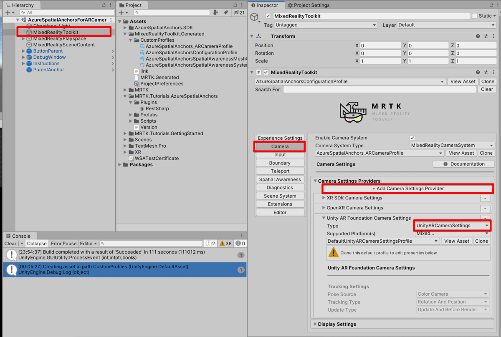Open the AzureSpatialAnchorsConfigurationProfile dropdown
The height and width of the screenshot is (337, 501).
point(350,82)
